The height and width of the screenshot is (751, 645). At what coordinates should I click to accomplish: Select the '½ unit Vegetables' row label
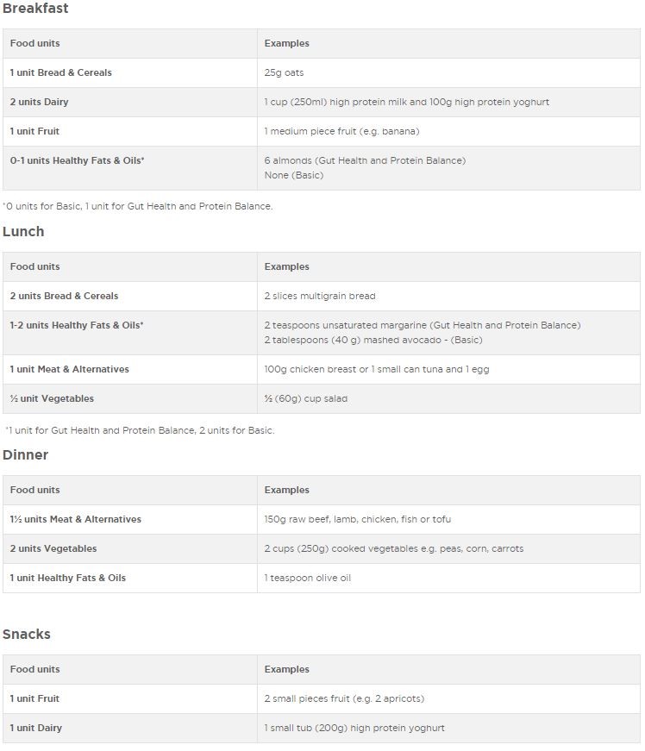(x=52, y=399)
